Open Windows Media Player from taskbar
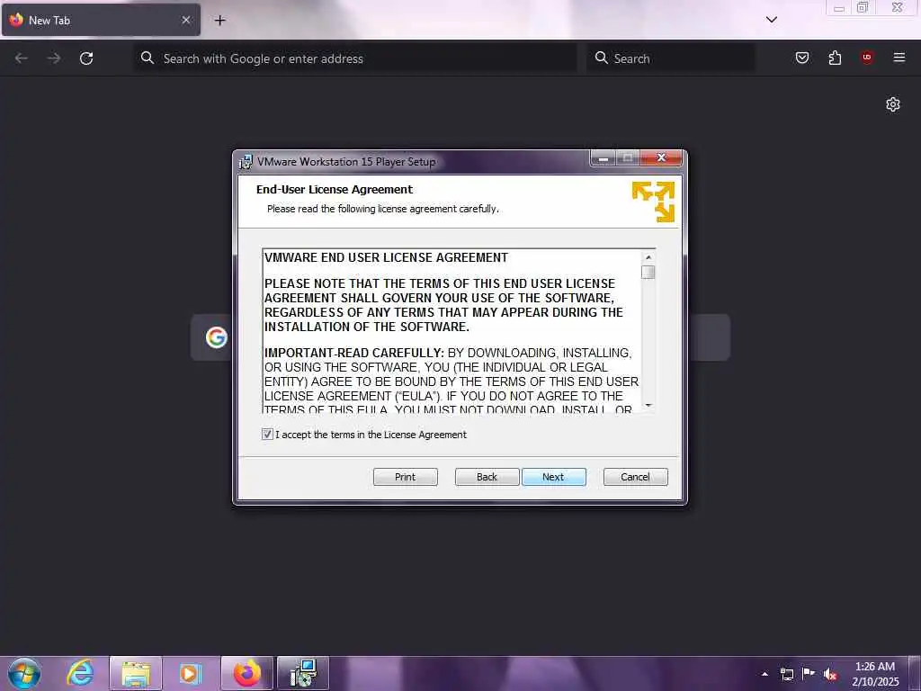 click(190, 673)
